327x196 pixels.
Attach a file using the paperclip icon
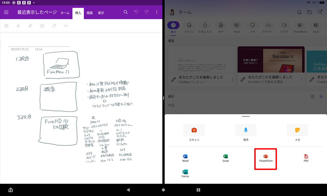click(x=30, y=26)
